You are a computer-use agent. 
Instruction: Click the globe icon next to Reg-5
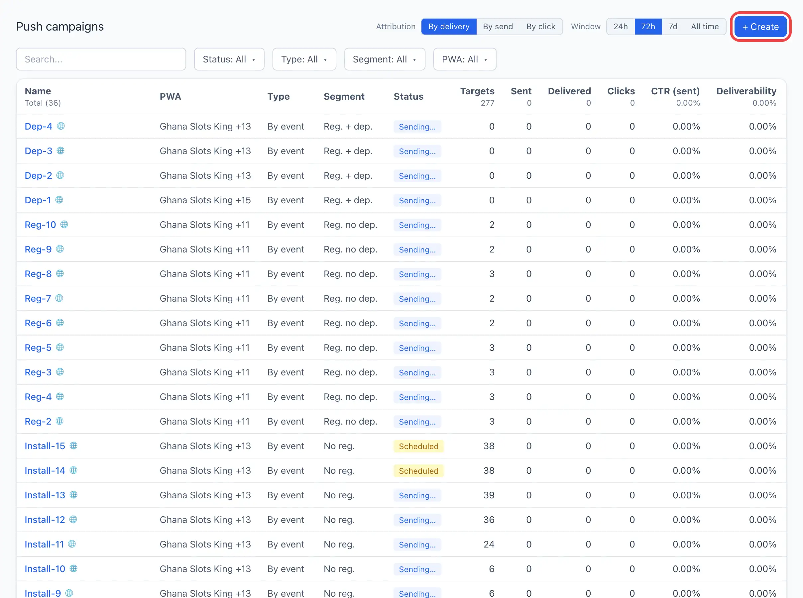[60, 347]
